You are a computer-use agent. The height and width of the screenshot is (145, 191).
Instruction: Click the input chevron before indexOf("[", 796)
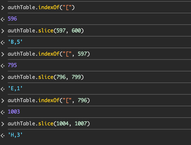2,100
